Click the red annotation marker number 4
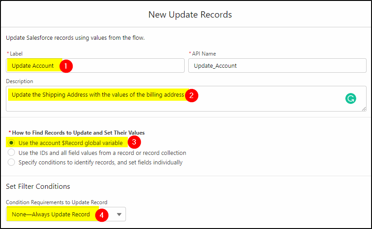 [102, 215]
